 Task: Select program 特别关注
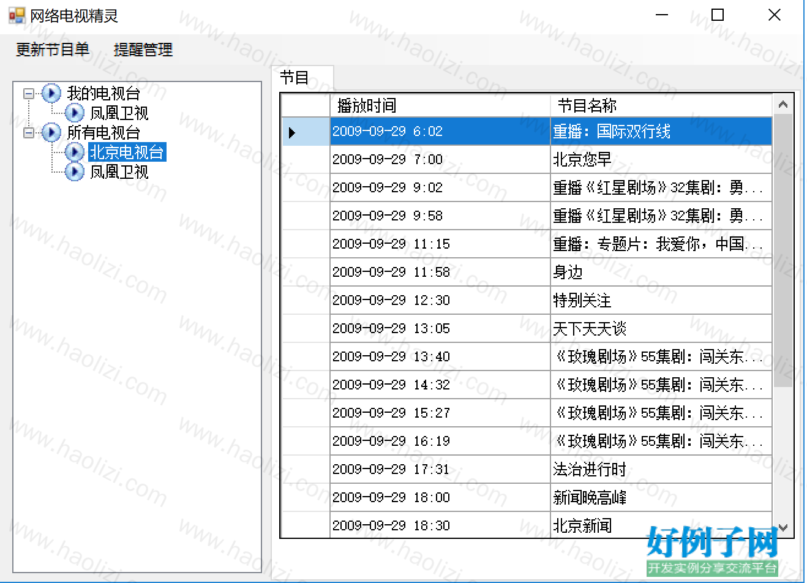click(661, 300)
